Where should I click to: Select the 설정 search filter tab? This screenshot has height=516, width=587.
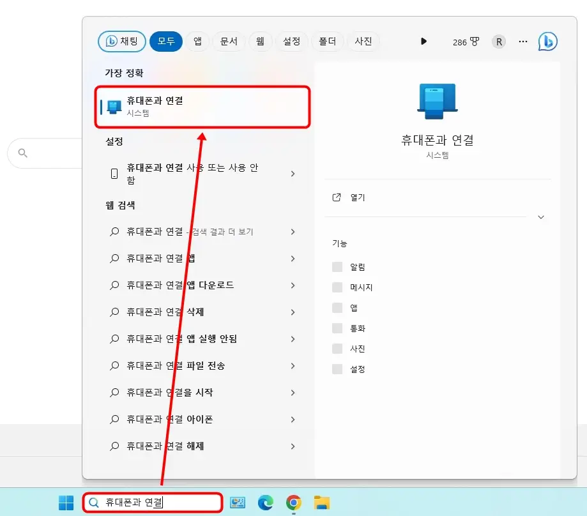291,41
